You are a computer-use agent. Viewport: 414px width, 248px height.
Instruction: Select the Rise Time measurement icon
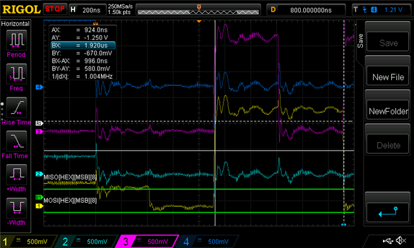point(16,107)
